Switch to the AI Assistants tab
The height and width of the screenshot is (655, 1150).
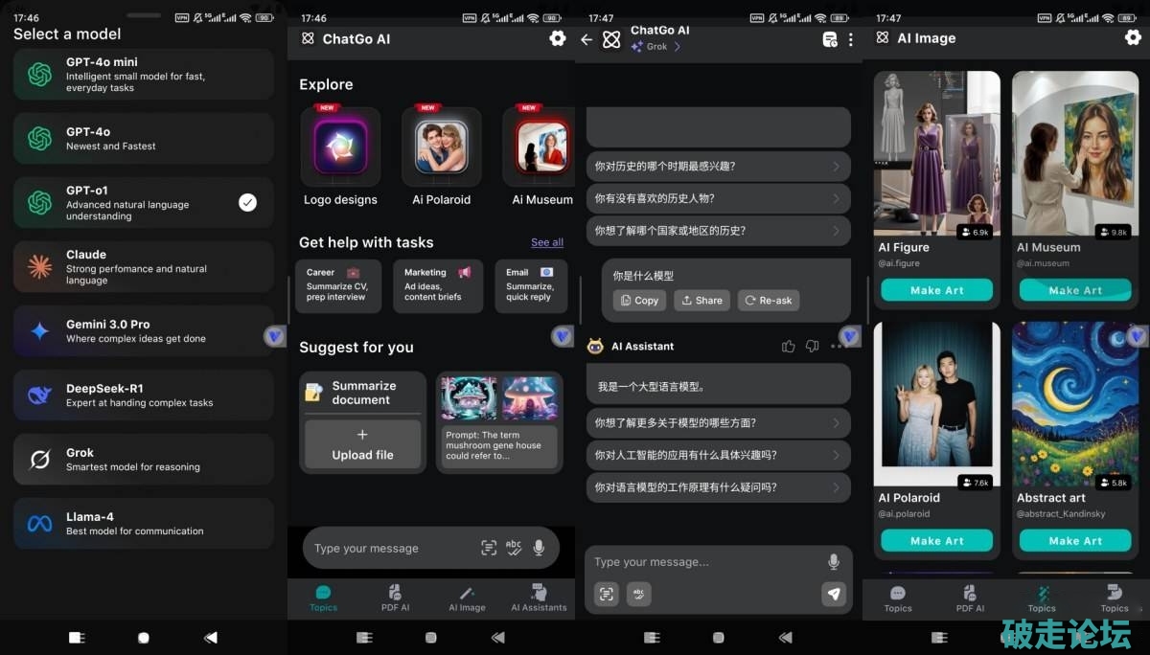539,598
